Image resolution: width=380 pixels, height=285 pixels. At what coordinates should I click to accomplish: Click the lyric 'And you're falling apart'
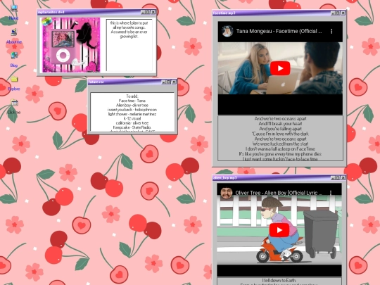[280, 129]
